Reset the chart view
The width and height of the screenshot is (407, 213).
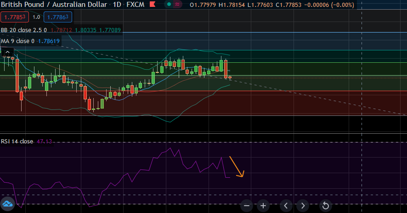(x=325, y=205)
